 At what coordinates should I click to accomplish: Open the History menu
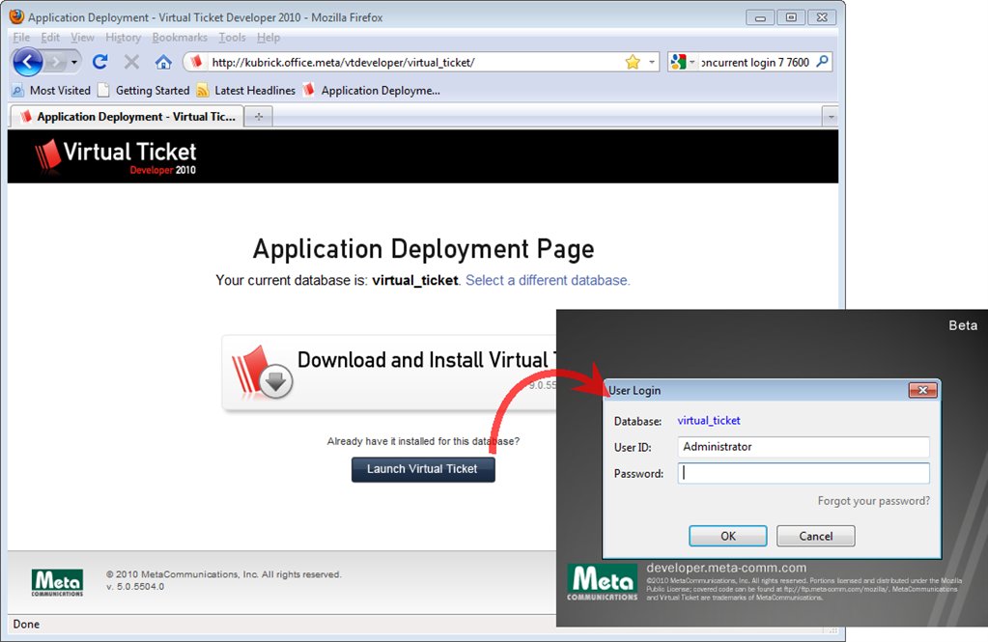point(123,38)
